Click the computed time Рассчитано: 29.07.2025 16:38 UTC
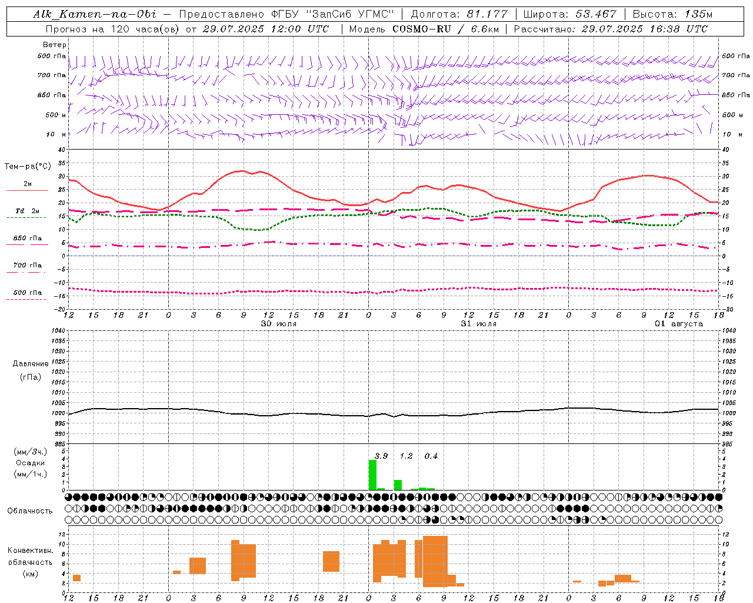 click(x=611, y=29)
